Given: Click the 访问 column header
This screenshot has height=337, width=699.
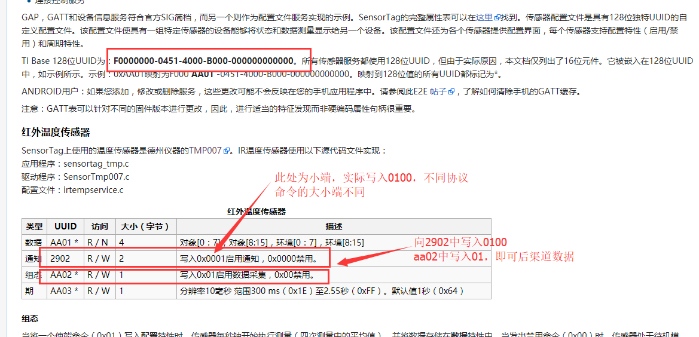Looking at the screenshot, I should [x=99, y=226].
